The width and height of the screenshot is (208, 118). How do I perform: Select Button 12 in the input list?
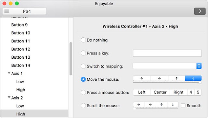coord(21,49)
